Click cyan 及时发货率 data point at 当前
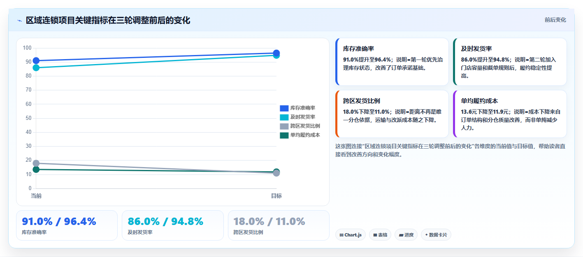The width and height of the screenshot is (583, 257). 36,68
